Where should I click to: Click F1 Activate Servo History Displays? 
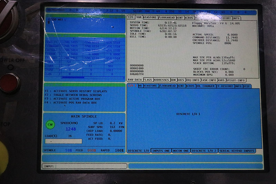click(76, 91)
